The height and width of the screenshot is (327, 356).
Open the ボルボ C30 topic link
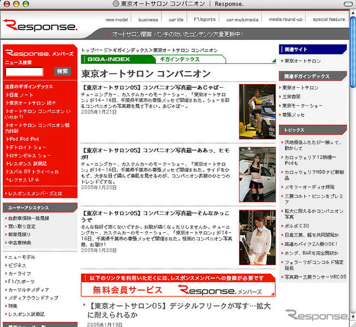click(296, 226)
